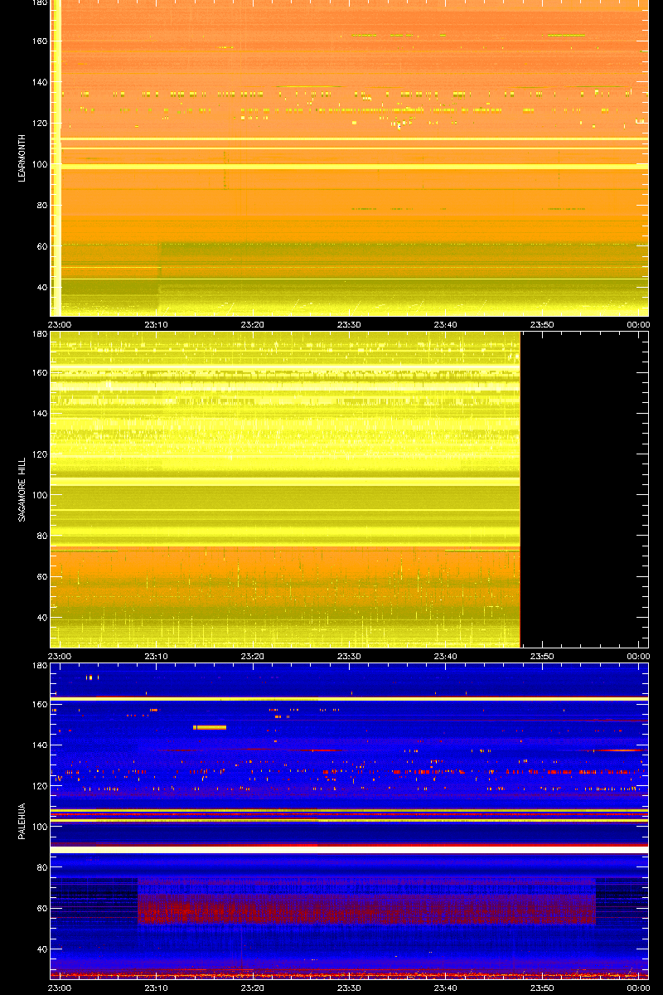Click the 120 tick on Palehua axis
The height and width of the screenshot is (995, 663).
pyautogui.click(x=40, y=786)
